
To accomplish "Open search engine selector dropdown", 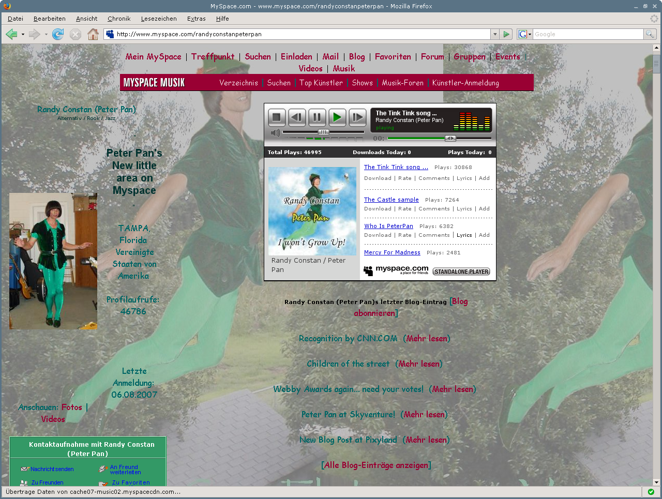I will (525, 34).
